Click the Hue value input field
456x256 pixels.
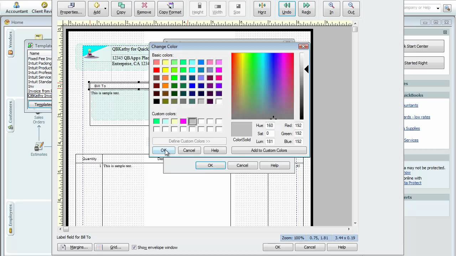click(x=270, y=126)
